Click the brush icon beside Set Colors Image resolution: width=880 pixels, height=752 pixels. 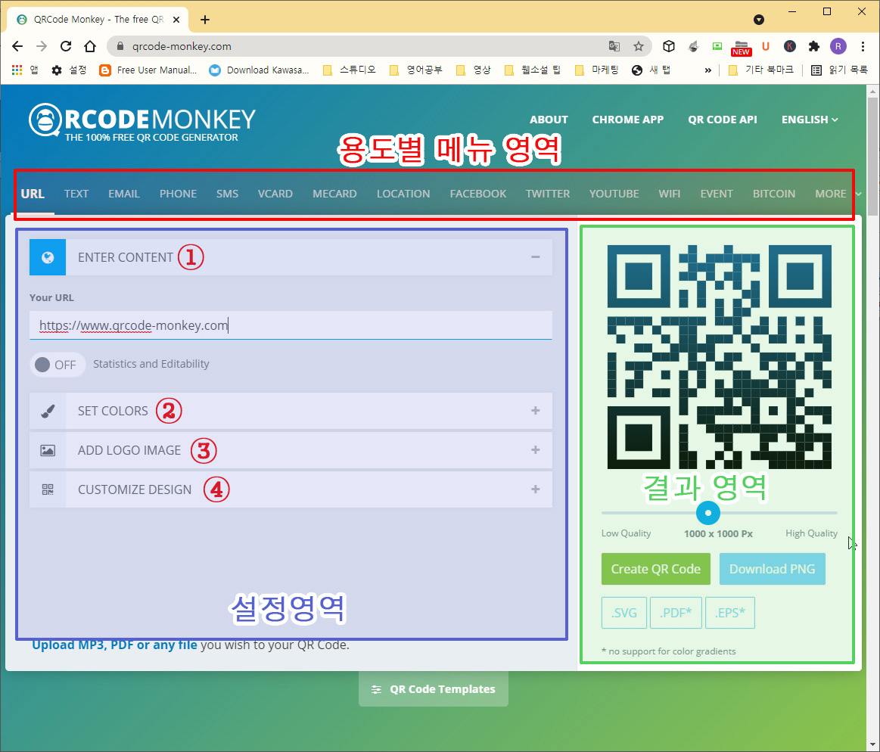point(48,411)
